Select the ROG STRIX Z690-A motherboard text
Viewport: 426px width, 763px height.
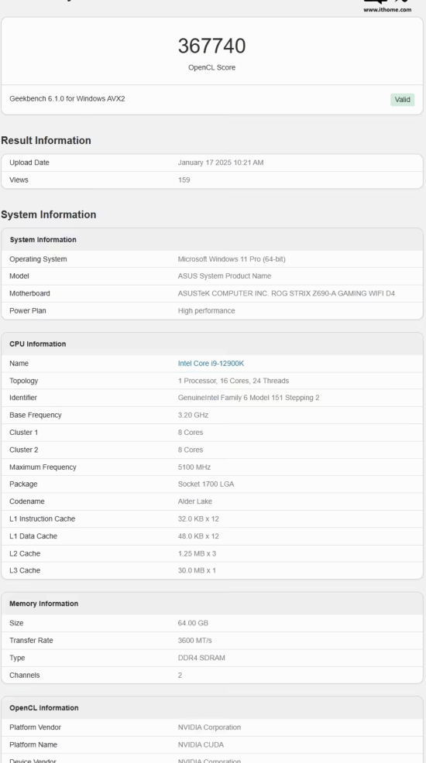coord(287,293)
